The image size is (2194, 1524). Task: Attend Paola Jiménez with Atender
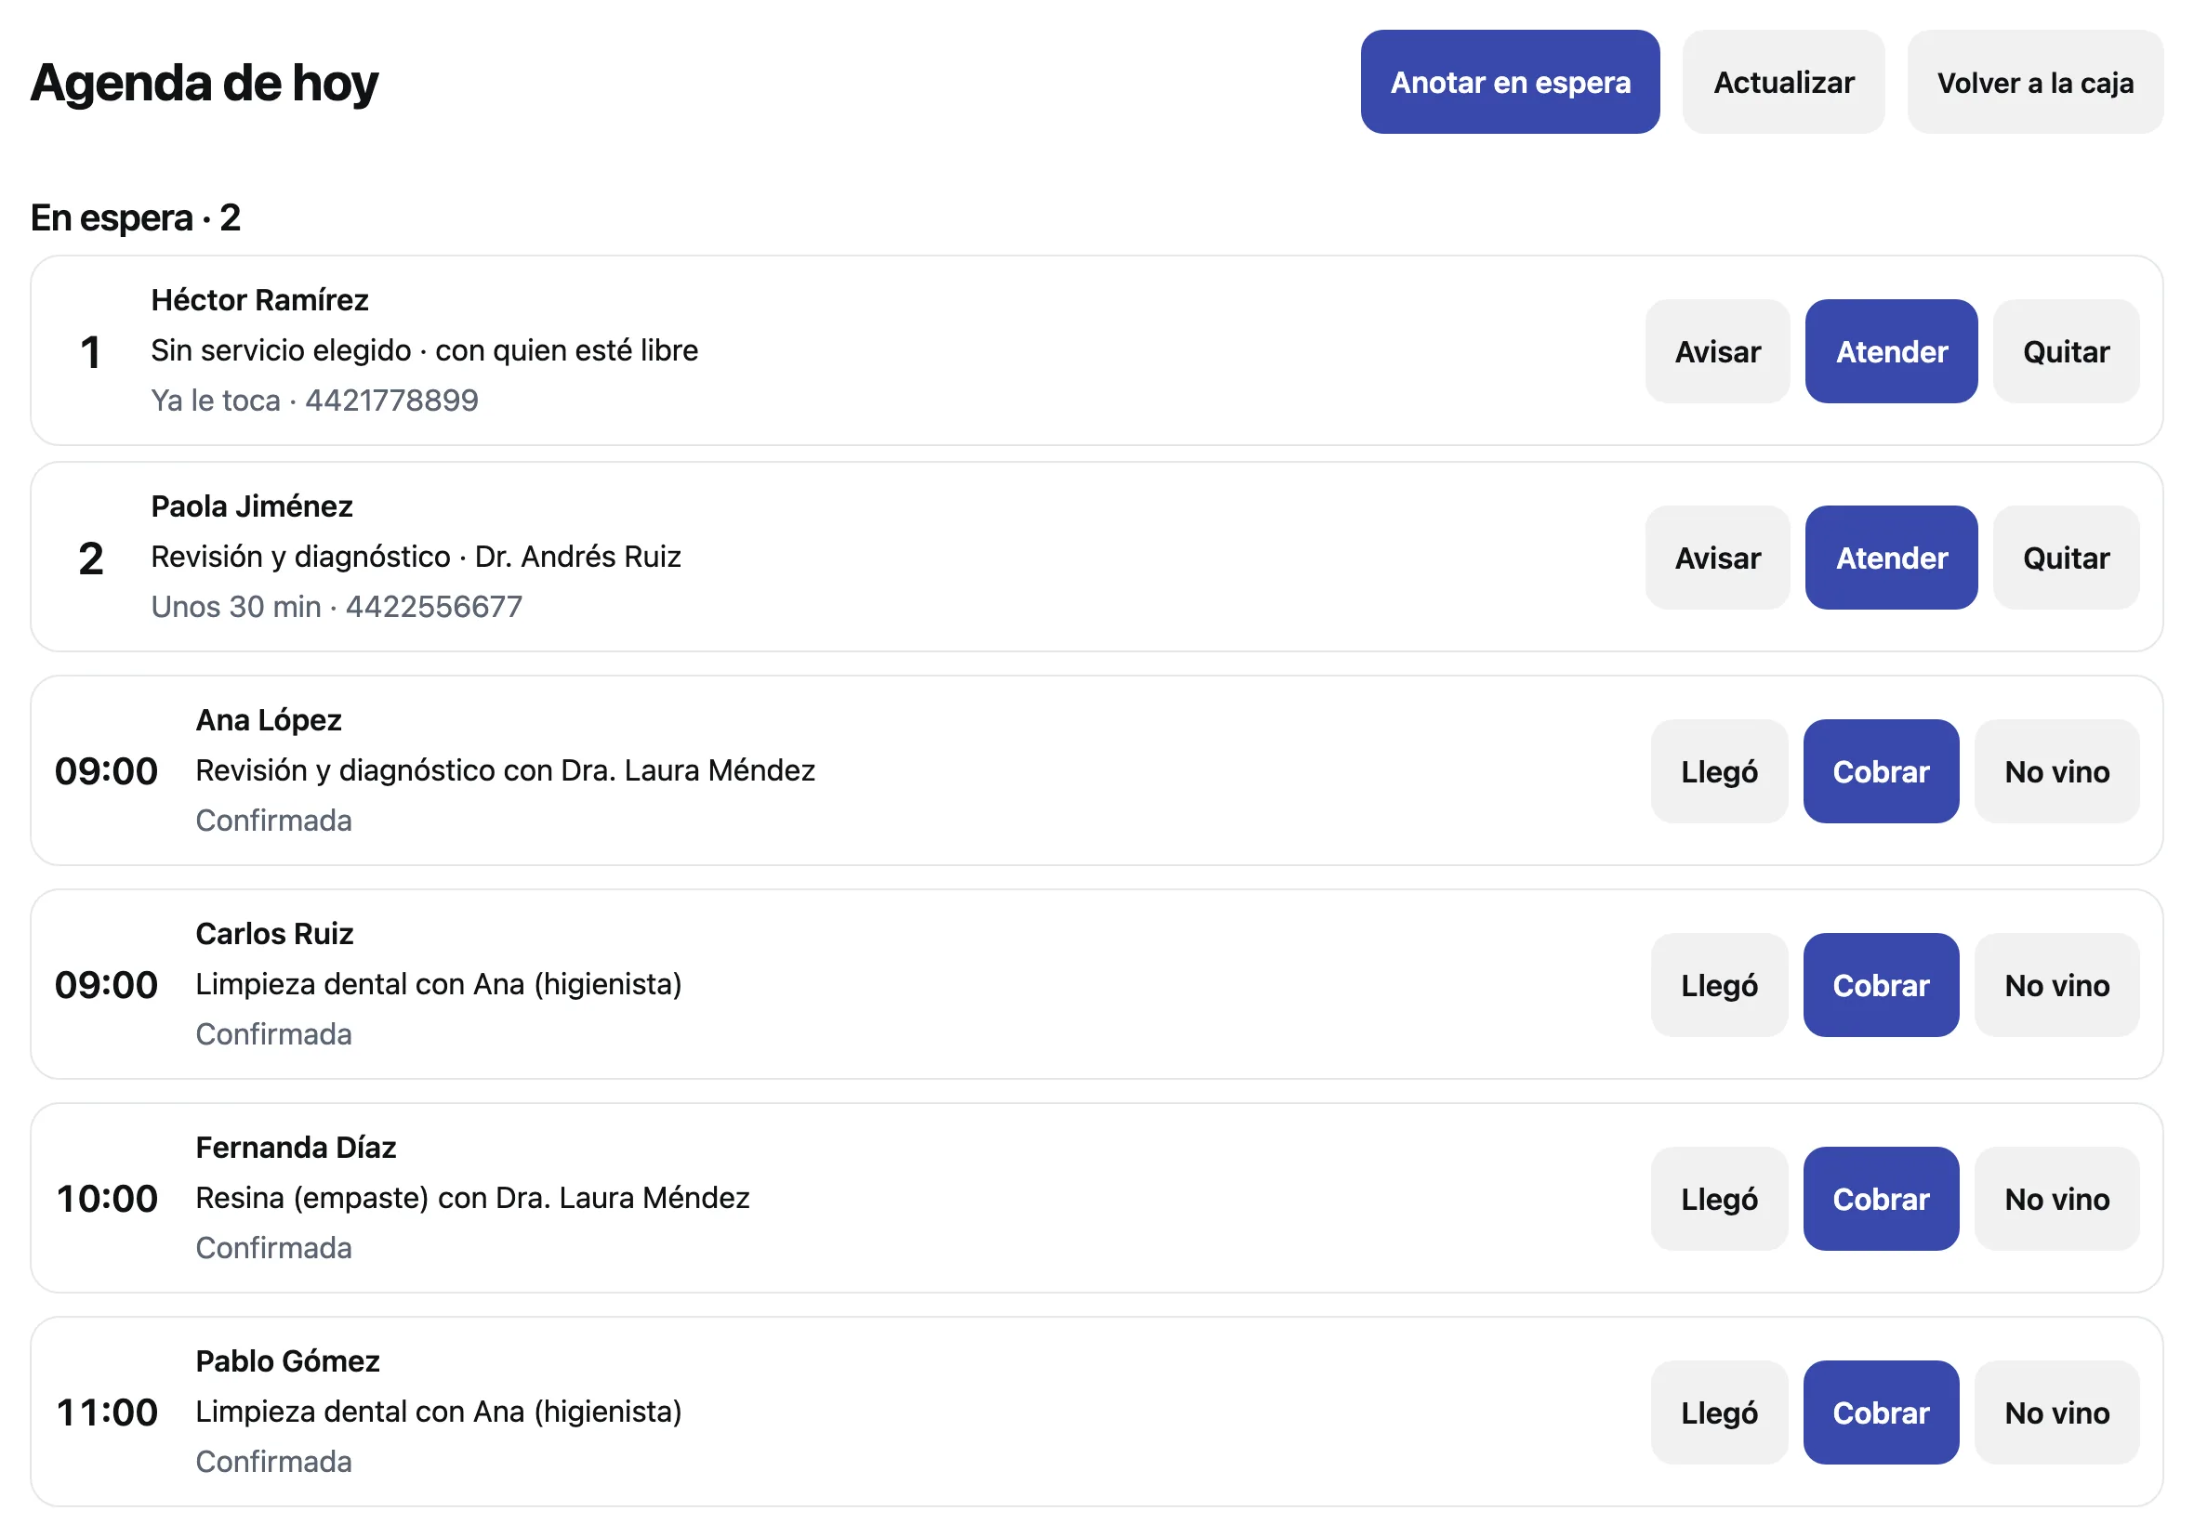tap(1890, 558)
